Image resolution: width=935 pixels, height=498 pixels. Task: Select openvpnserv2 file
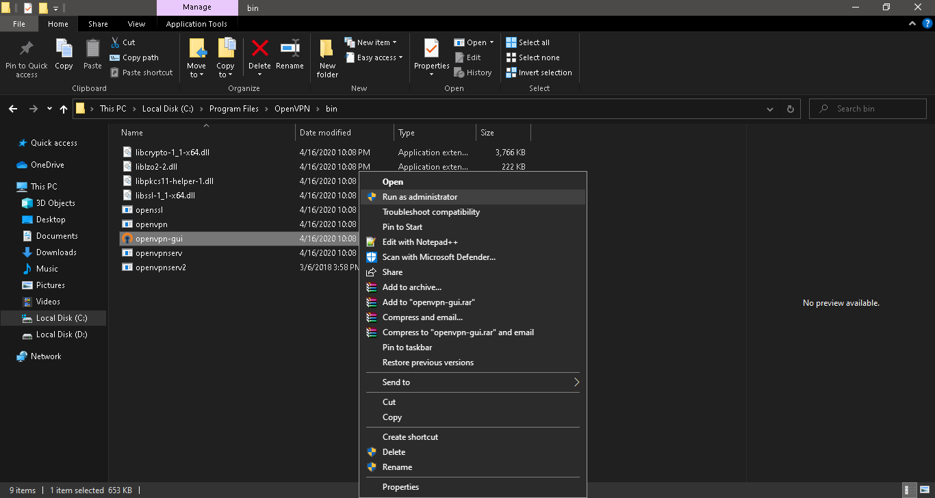coord(160,267)
